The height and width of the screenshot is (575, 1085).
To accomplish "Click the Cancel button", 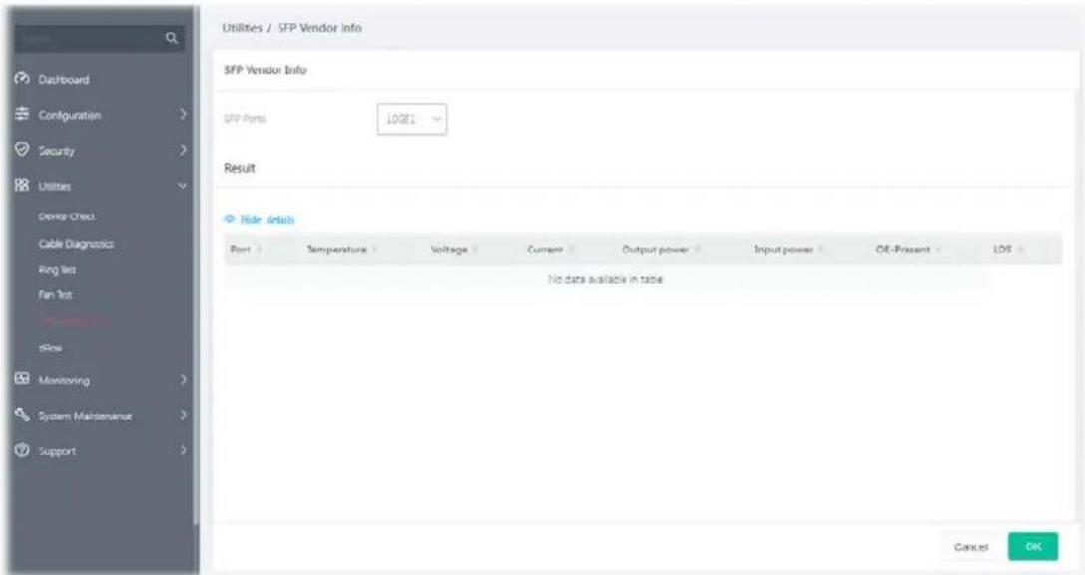I will [x=971, y=547].
